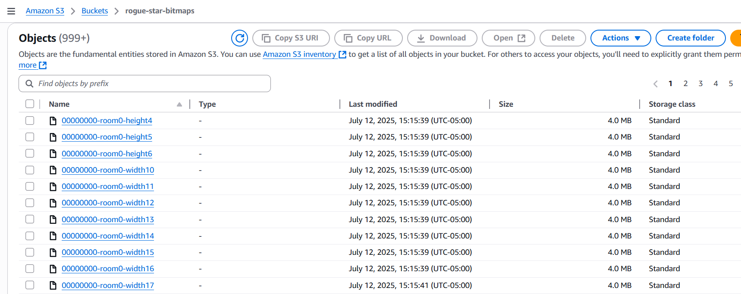Jump to page 5 of the objects list
This screenshot has height=294, width=741.
pyautogui.click(x=731, y=84)
